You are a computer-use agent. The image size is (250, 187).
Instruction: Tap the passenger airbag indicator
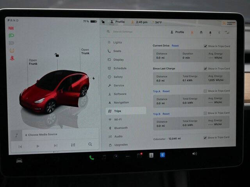click(229, 23)
